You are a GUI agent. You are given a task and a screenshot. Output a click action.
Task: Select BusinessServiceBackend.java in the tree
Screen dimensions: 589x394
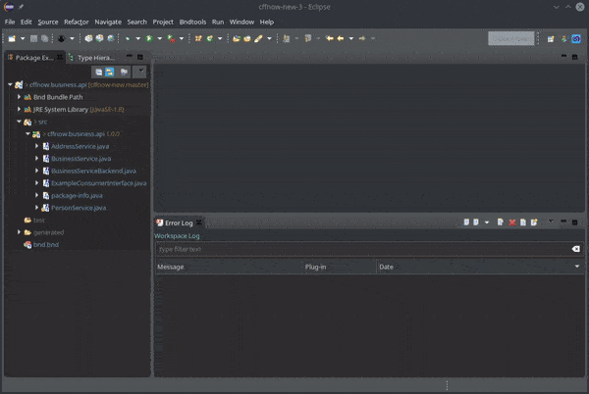[x=93, y=171]
